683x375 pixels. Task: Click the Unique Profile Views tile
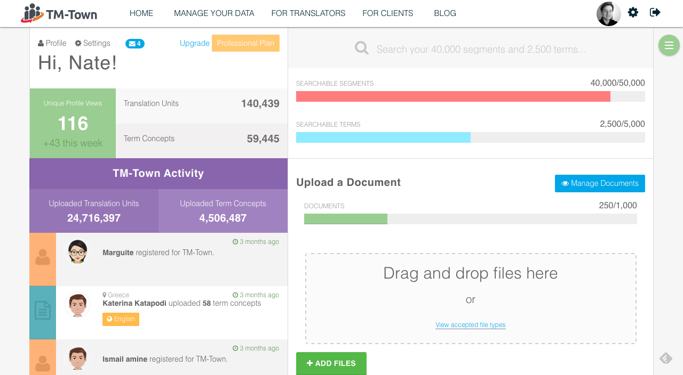73,123
